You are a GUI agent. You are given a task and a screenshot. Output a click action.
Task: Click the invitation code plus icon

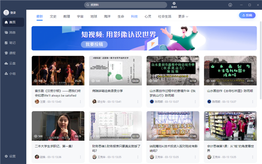(174, 3)
